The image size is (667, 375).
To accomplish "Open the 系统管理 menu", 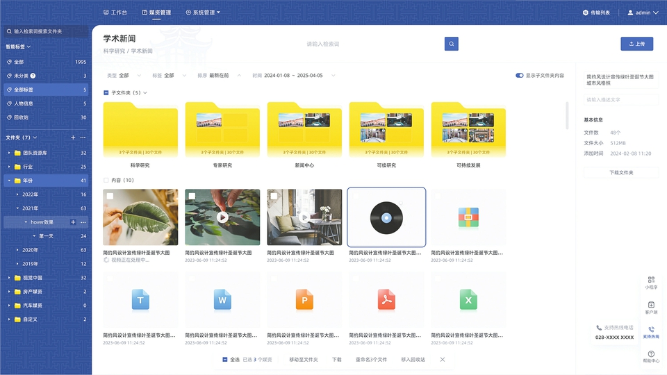I will (203, 12).
